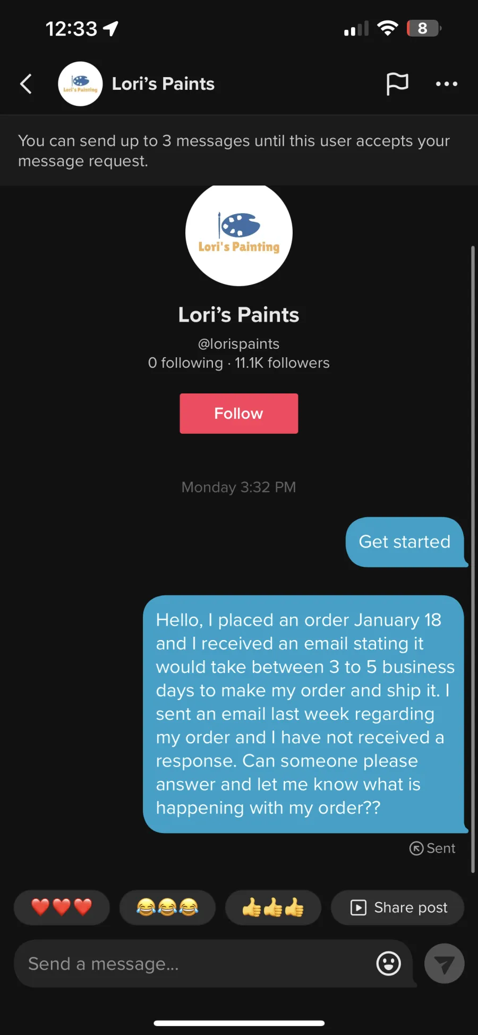Send the triple laughing emoji quick reaction
The width and height of the screenshot is (478, 1035).
pyautogui.click(x=167, y=907)
